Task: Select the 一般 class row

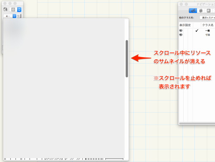Action: tap(197, 31)
